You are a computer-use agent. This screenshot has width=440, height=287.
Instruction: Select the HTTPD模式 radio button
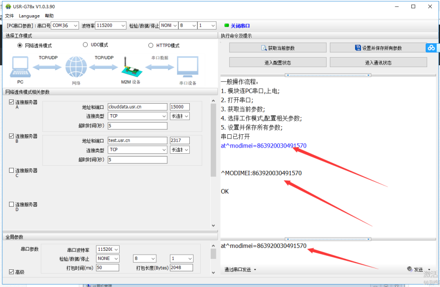pyautogui.click(x=151, y=45)
